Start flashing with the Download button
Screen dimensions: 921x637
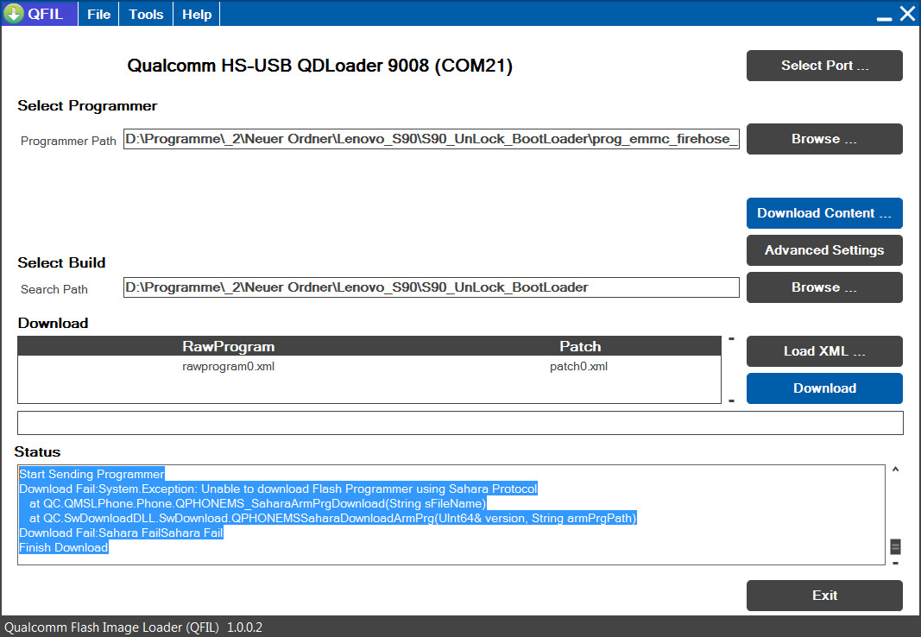tap(824, 388)
